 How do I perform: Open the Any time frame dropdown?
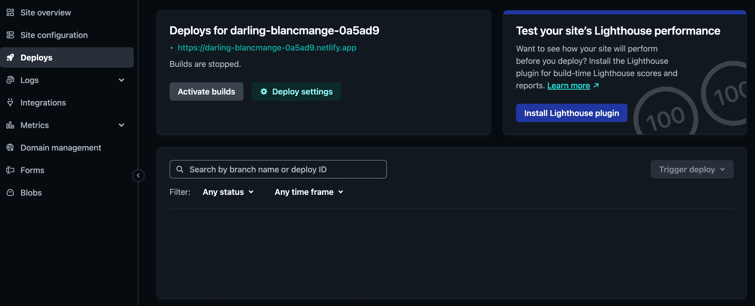point(308,192)
